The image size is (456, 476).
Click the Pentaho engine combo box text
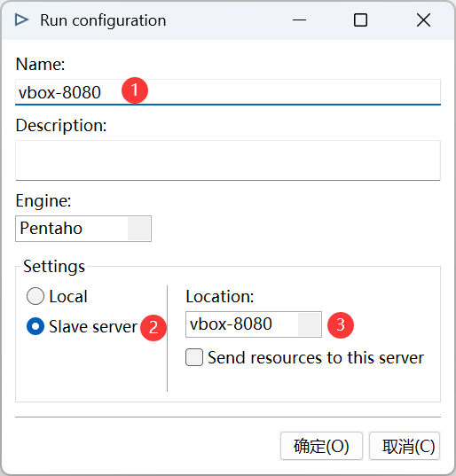click(x=51, y=228)
